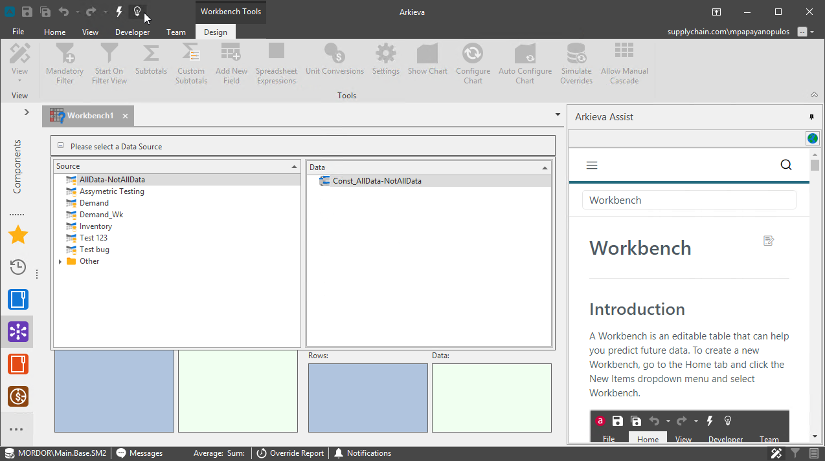Collapse the Please select a Data Source section
The image size is (825, 461).
[x=60, y=146]
